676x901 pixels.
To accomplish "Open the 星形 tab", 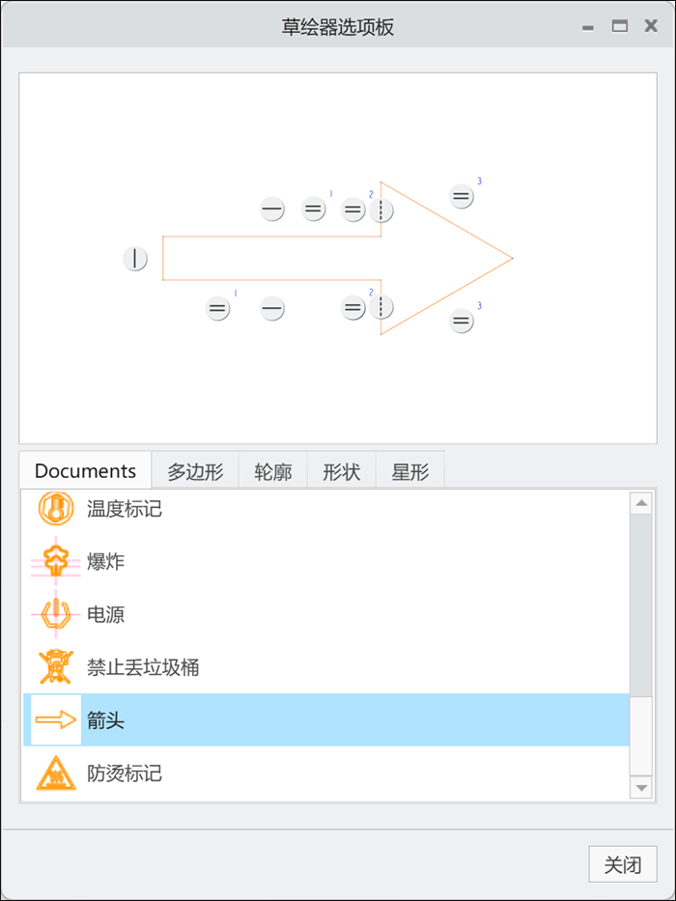I will click(x=409, y=472).
